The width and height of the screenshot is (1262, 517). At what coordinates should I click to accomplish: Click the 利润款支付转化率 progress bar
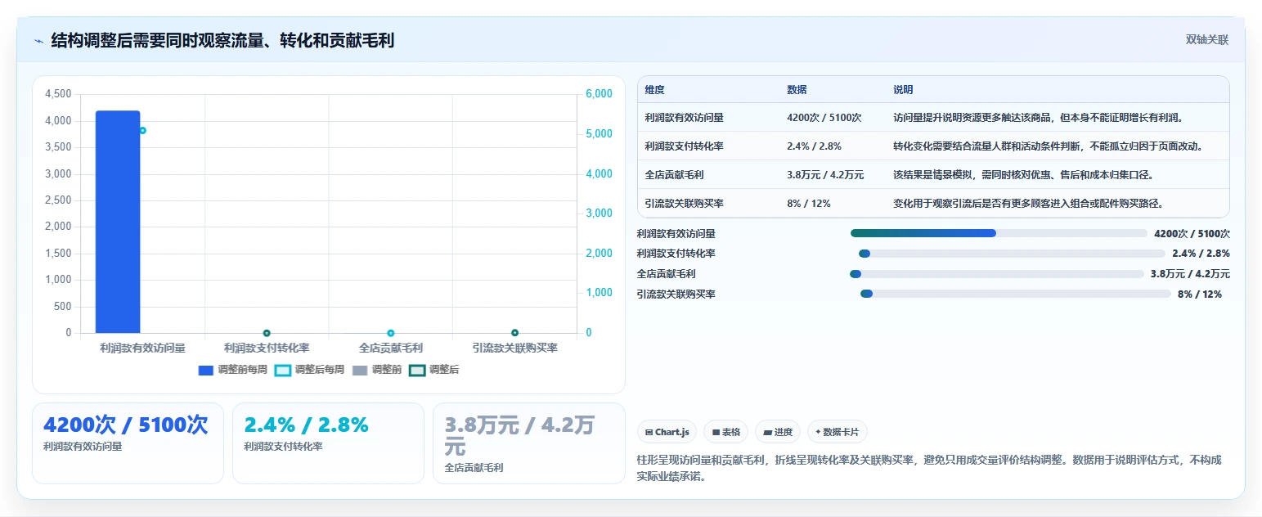pyautogui.click(x=1012, y=254)
